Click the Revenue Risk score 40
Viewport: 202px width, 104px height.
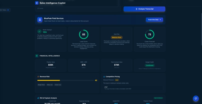96,80
